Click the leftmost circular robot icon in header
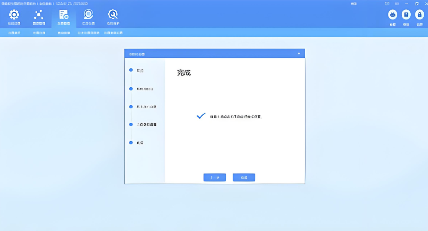Image resolution: width=428 pixels, height=231 pixels. point(392,15)
